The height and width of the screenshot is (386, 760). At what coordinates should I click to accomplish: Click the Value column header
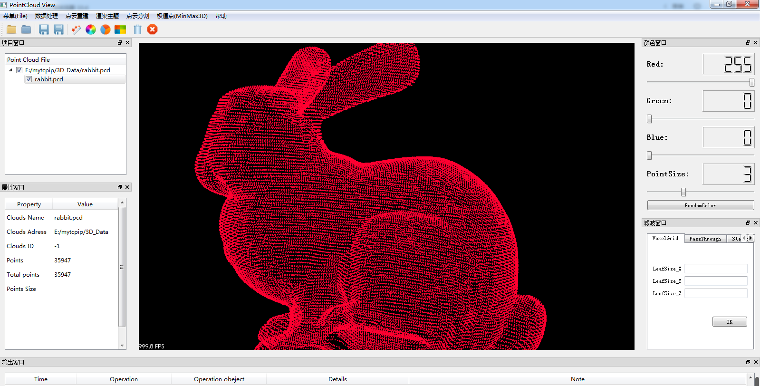(x=85, y=204)
